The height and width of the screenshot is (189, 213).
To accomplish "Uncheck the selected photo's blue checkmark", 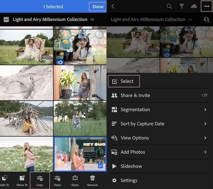I will [x=100, y=166].
